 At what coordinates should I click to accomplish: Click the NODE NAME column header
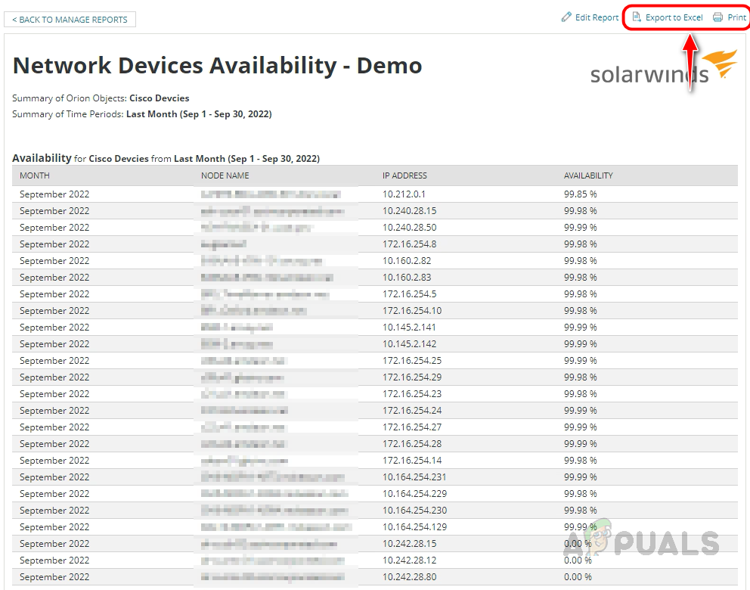point(225,175)
